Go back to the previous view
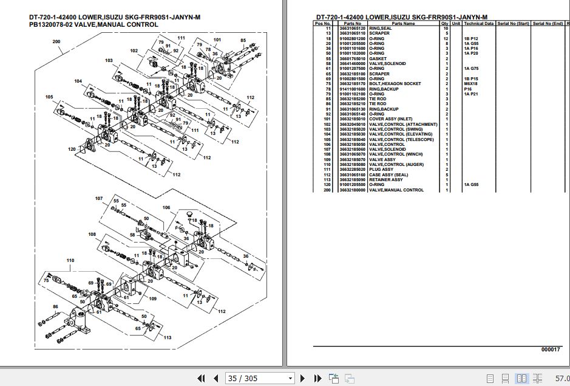The width and height of the screenshot is (570, 386). coord(333,378)
